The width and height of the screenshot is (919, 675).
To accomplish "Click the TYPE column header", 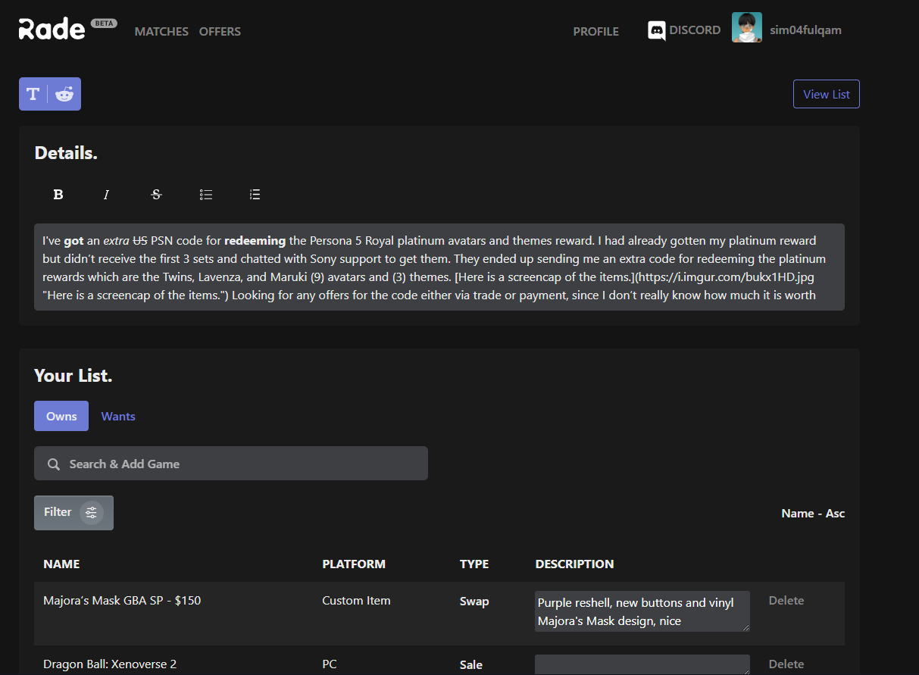I will [474, 564].
